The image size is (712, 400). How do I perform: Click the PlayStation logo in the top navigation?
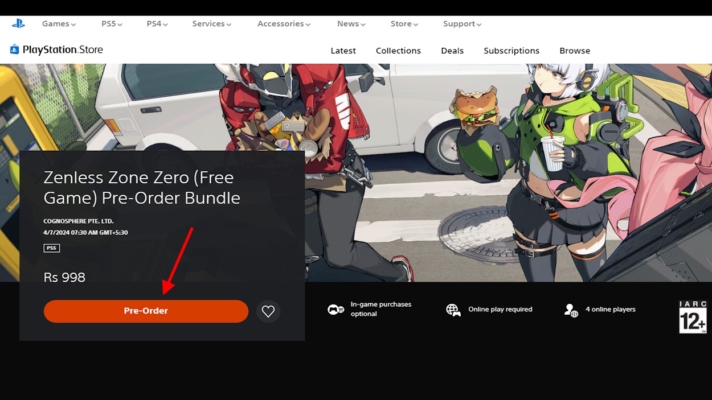(x=18, y=23)
